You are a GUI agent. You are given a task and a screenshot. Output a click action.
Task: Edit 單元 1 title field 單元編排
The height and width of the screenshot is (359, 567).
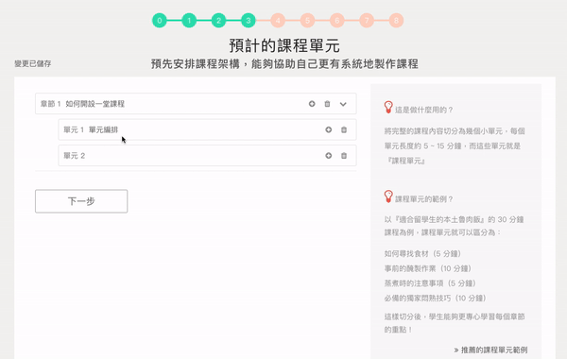(x=103, y=129)
